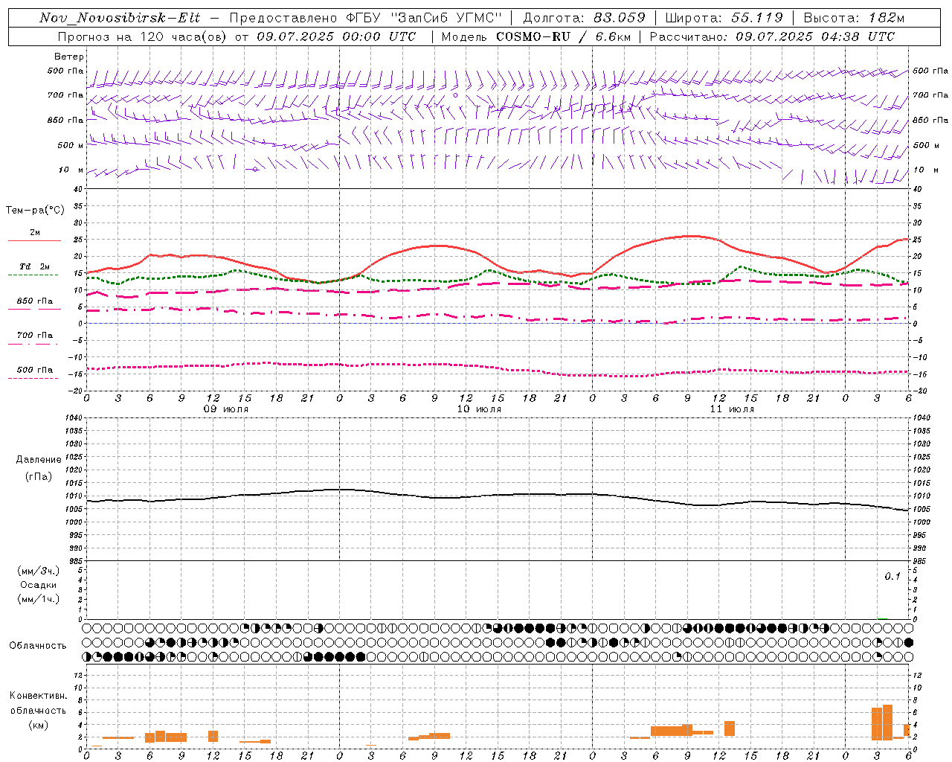Click the Высота: 182м value

tap(854, 18)
